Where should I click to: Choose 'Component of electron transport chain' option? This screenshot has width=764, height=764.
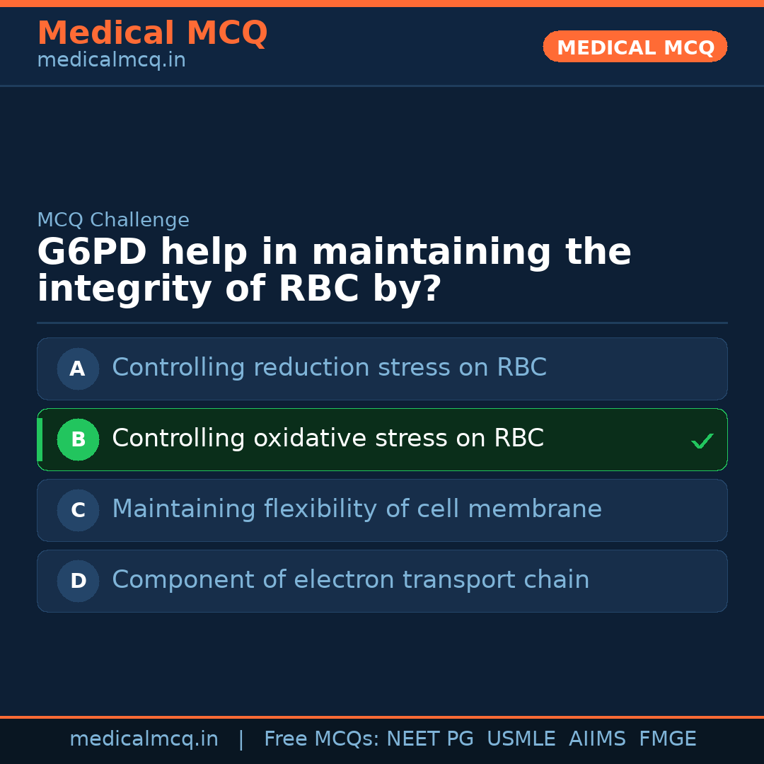pyautogui.click(x=350, y=580)
